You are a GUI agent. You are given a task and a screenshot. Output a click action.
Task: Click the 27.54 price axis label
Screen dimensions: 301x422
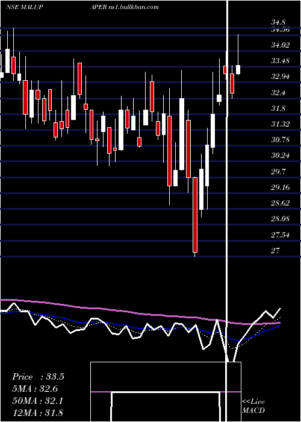click(281, 235)
